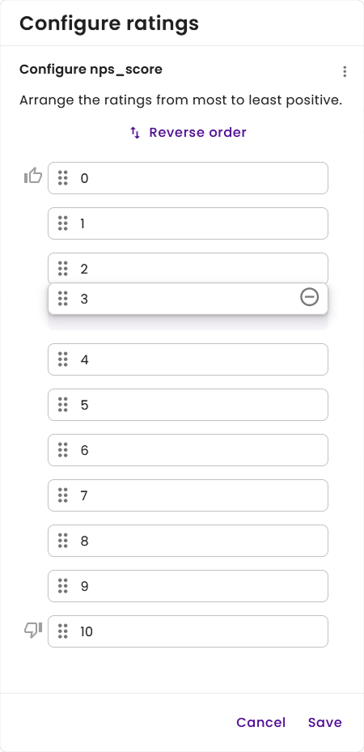Screen dimensions: 364x752
Task: Click the drag handle of rating 0
Action: click(x=63, y=178)
